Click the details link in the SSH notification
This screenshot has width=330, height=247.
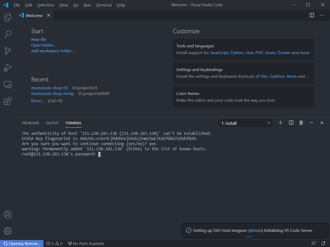255,230
